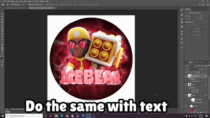Open the three-dots more align options
This screenshot has width=210, height=118.
[75, 5]
